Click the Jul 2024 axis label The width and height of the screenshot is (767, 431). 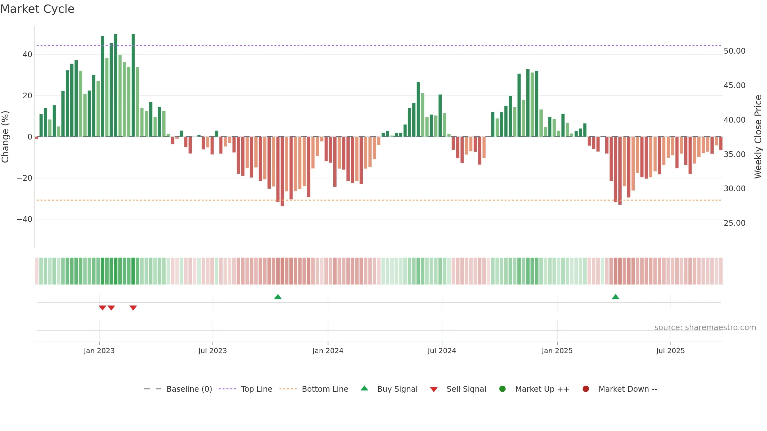coord(442,351)
